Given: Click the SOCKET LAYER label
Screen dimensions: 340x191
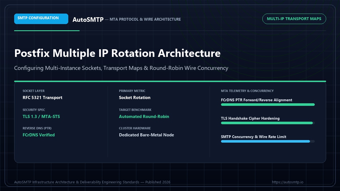Looking at the screenshot, I should click(33, 91).
